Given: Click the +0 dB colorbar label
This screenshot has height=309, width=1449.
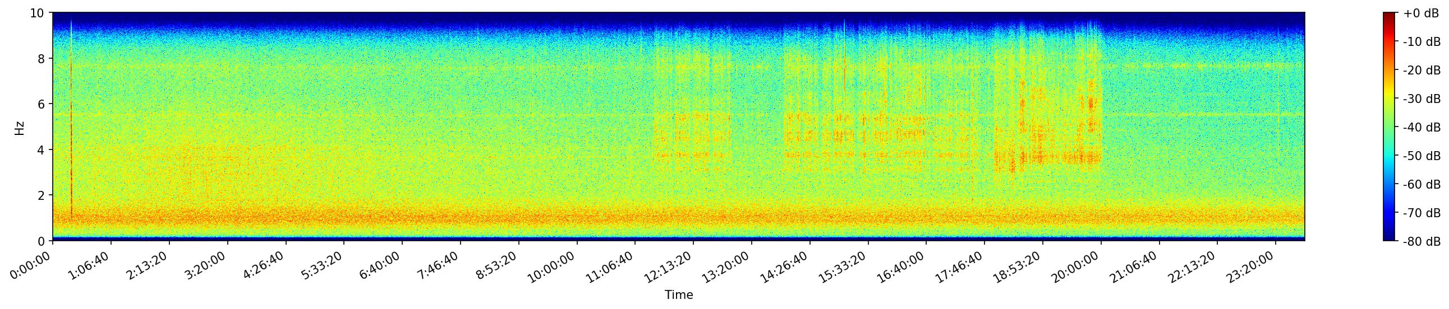Looking at the screenshot, I should (1421, 13).
